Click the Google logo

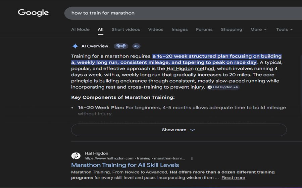33,13
